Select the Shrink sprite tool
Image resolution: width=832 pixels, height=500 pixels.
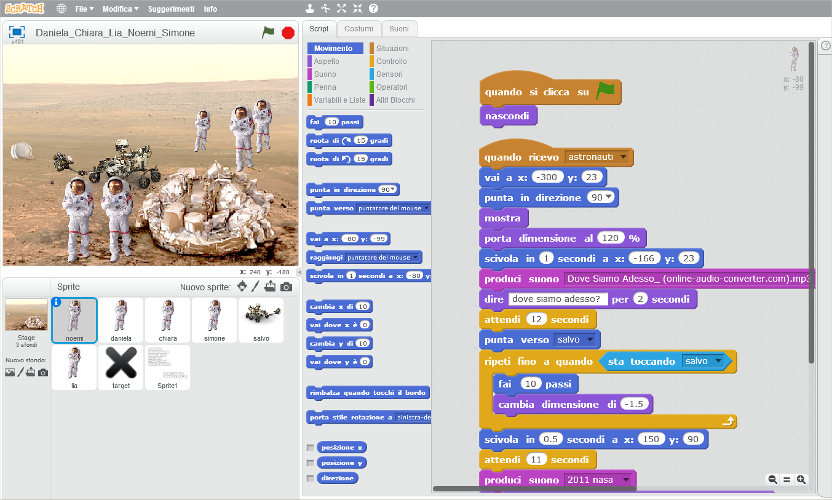357,9
